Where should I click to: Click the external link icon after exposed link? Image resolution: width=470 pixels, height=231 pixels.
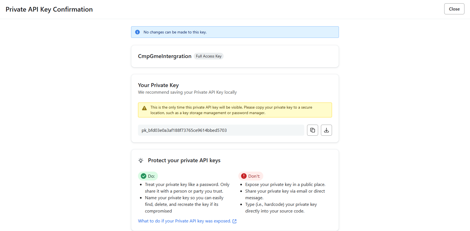coord(234,221)
